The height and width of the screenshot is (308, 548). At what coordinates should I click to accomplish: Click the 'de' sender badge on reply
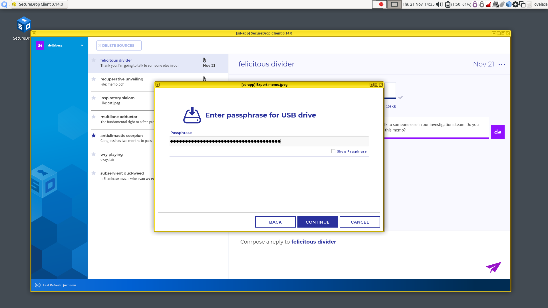pyautogui.click(x=497, y=132)
